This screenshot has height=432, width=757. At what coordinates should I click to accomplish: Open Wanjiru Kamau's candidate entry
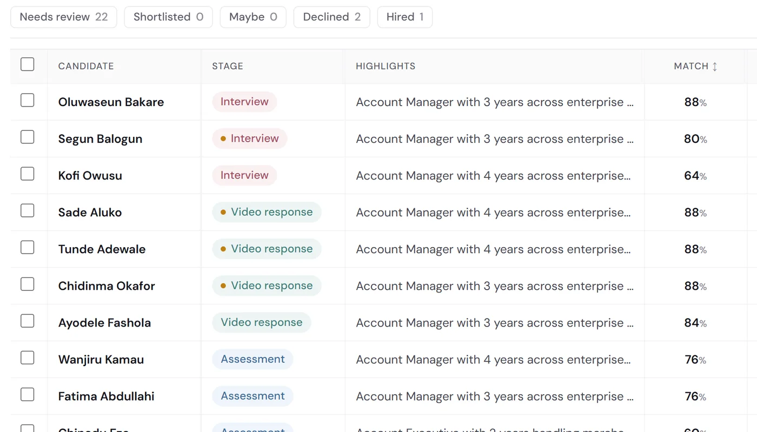coord(101,360)
